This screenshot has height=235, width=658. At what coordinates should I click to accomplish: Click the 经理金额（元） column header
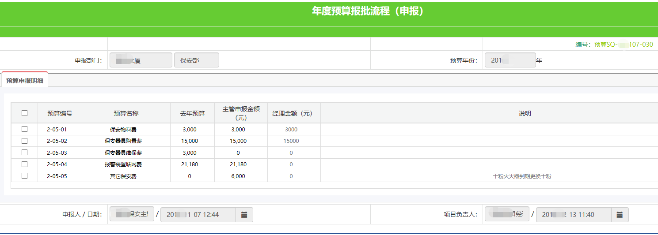(x=293, y=113)
